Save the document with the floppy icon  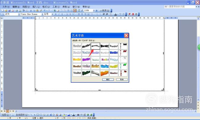click(x=9, y=10)
